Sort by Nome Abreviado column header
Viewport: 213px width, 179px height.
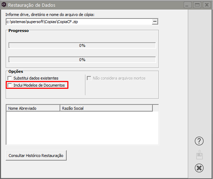33,108
